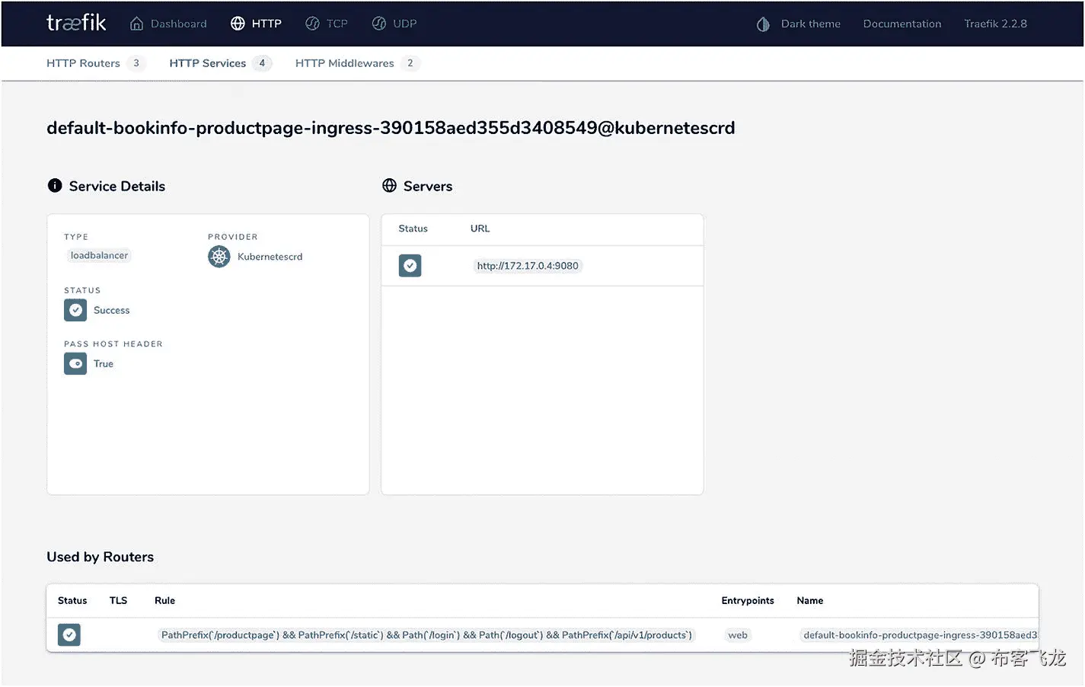The height and width of the screenshot is (687, 1085).
Task: Click the PASS HOST HEADER label
Action: (113, 343)
